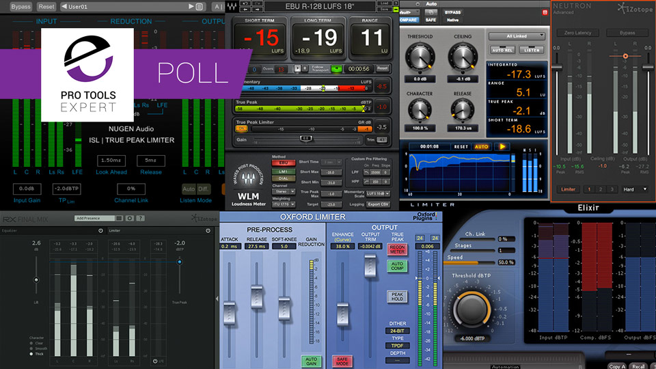Open the Add Presence preset dropdown in RX Final Mix
The height and width of the screenshot is (369, 656).
coord(98,218)
